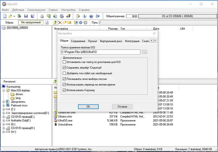Click OK in the Настройки dialog
Screen dimensions: 218x152
point(88,107)
